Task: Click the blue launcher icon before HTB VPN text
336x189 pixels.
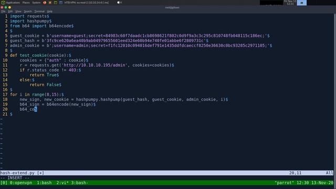Action: [61, 3]
